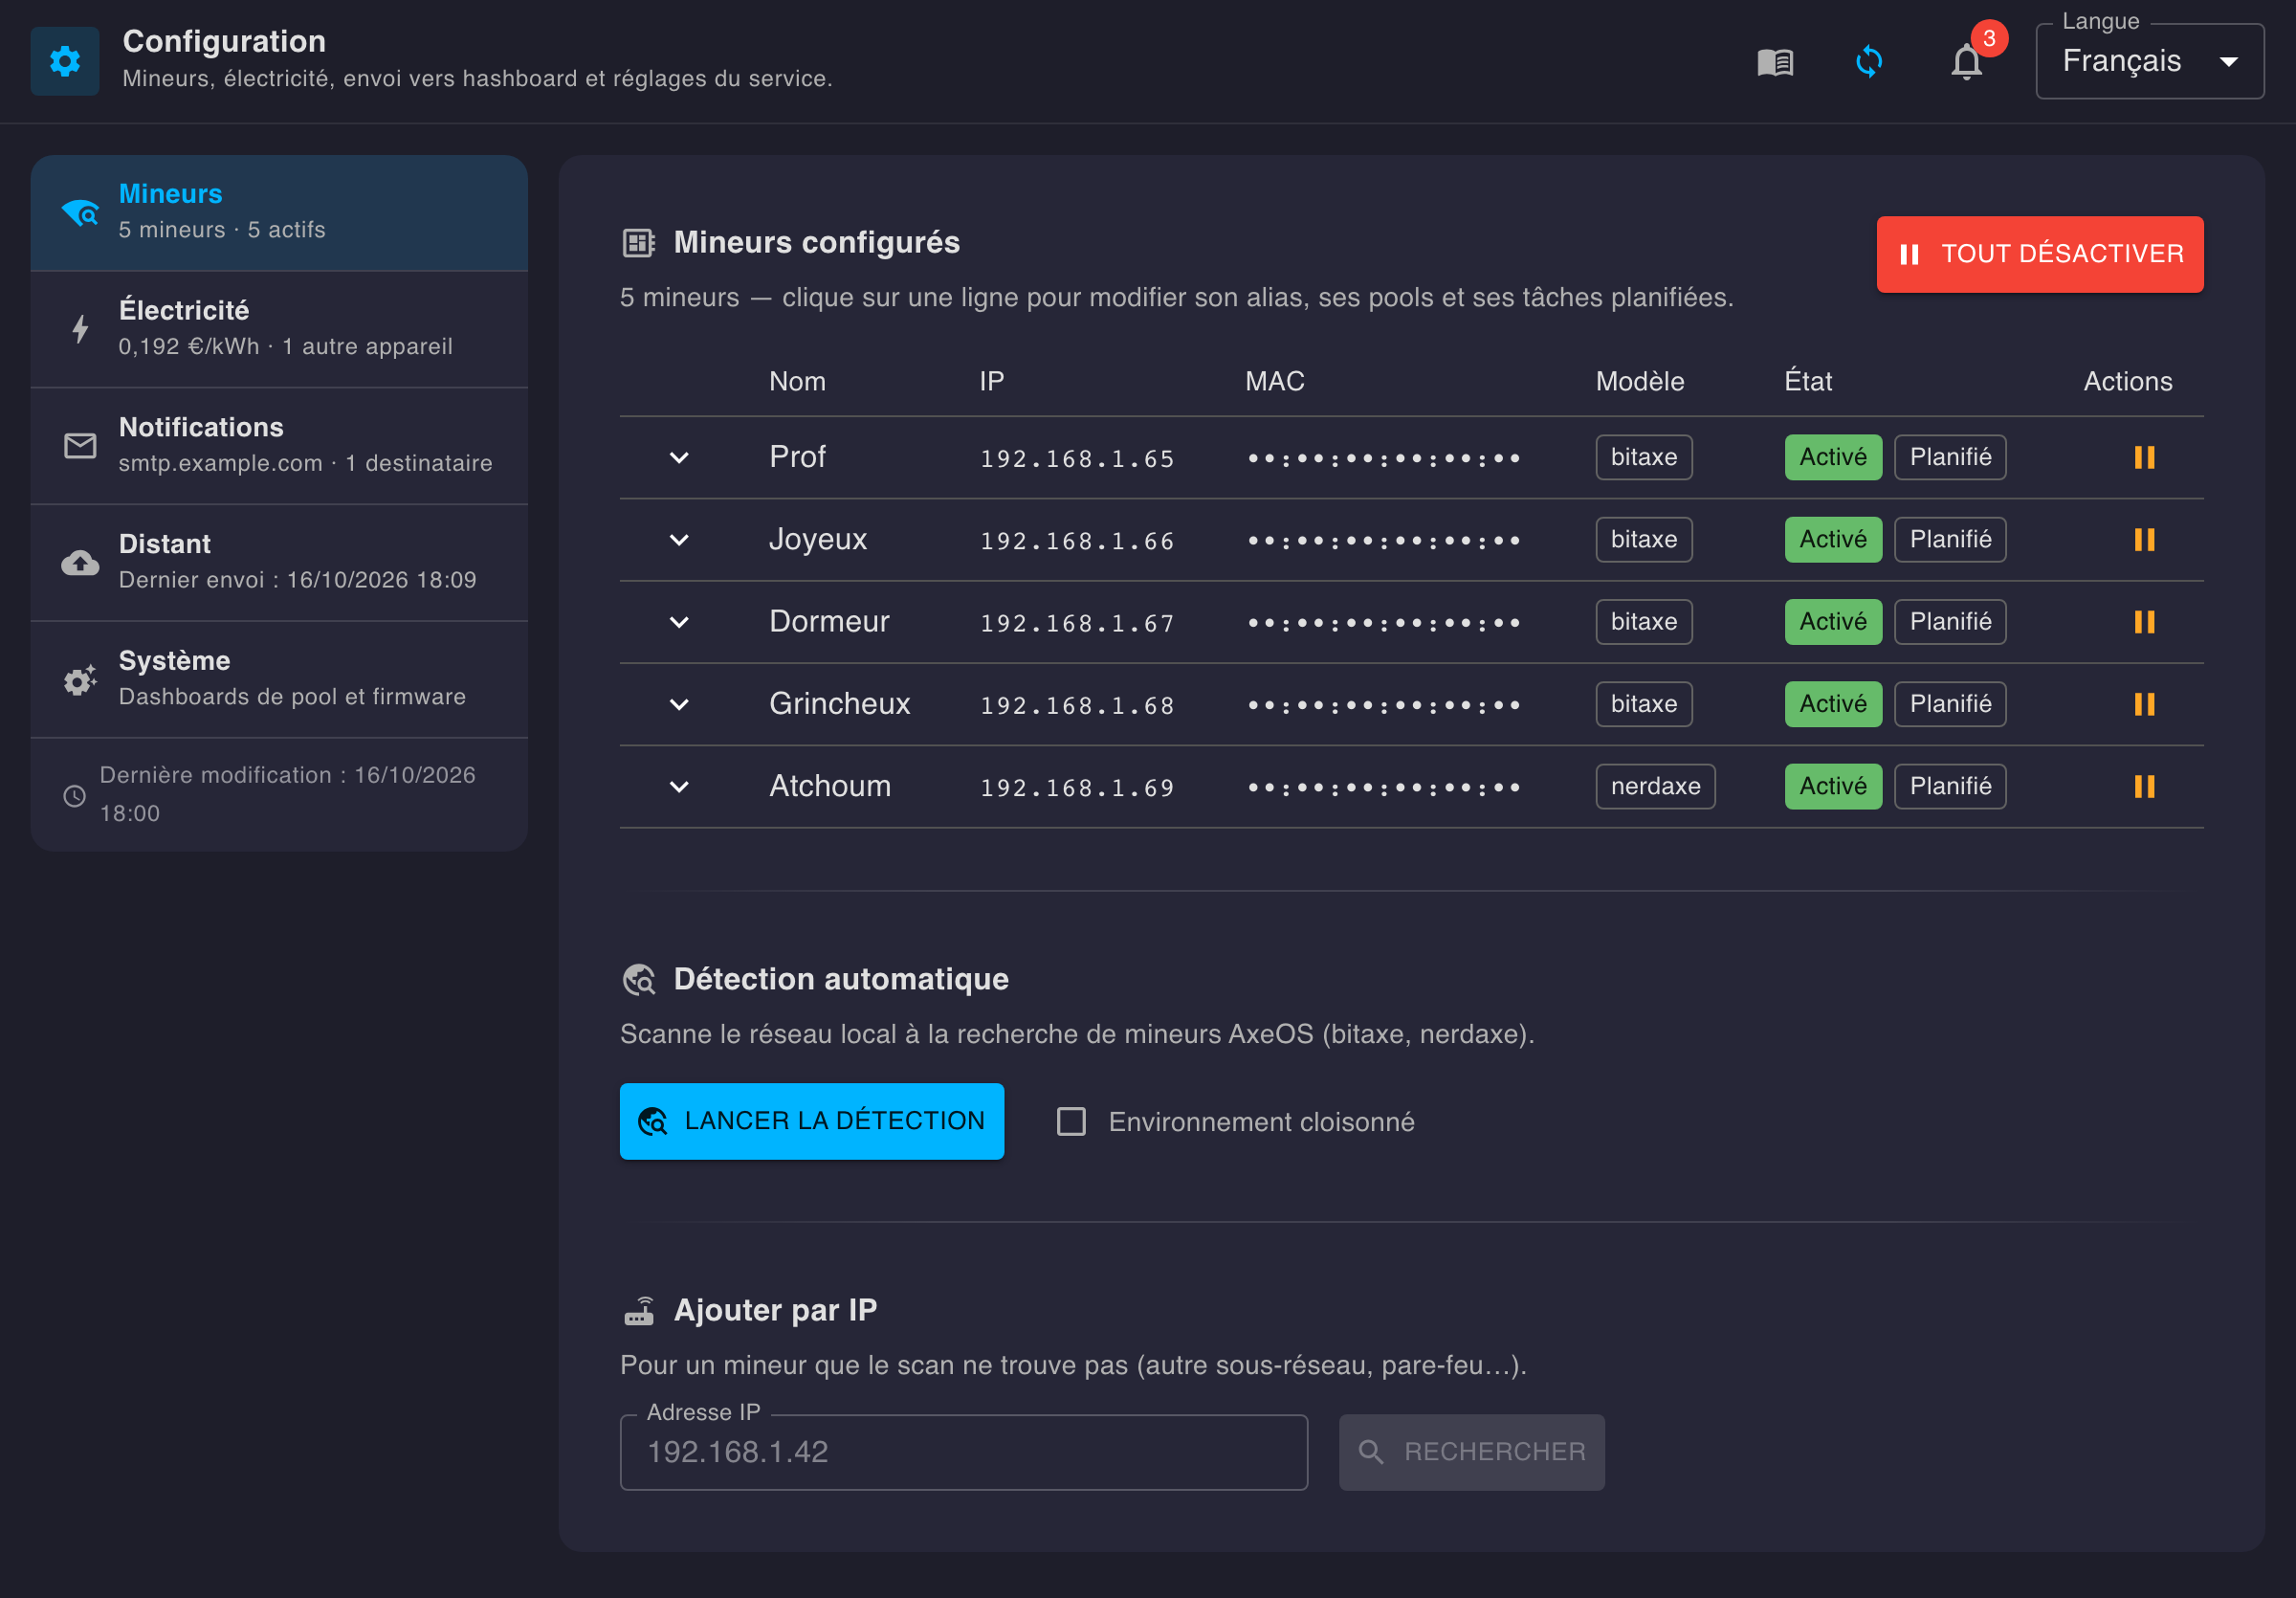Screen dimensions: 2296x1598
Task: Pause the Joyeux miner
Action: (2144, 540)
